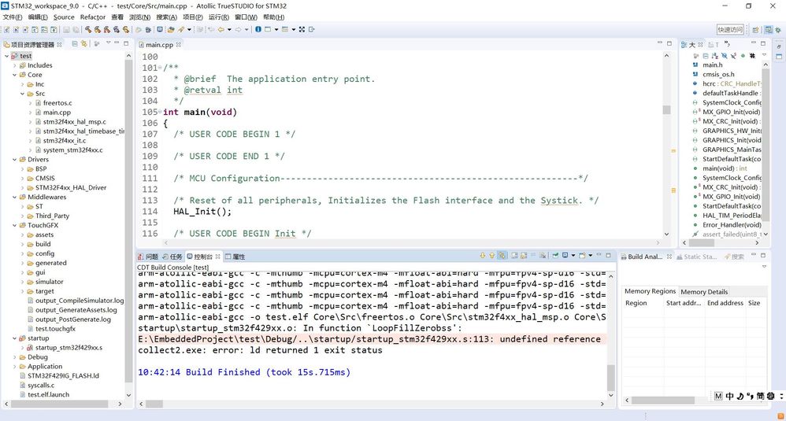Click the 快速访问 quick access field
This screenshot has width=786, height=421.
(730, 30)
